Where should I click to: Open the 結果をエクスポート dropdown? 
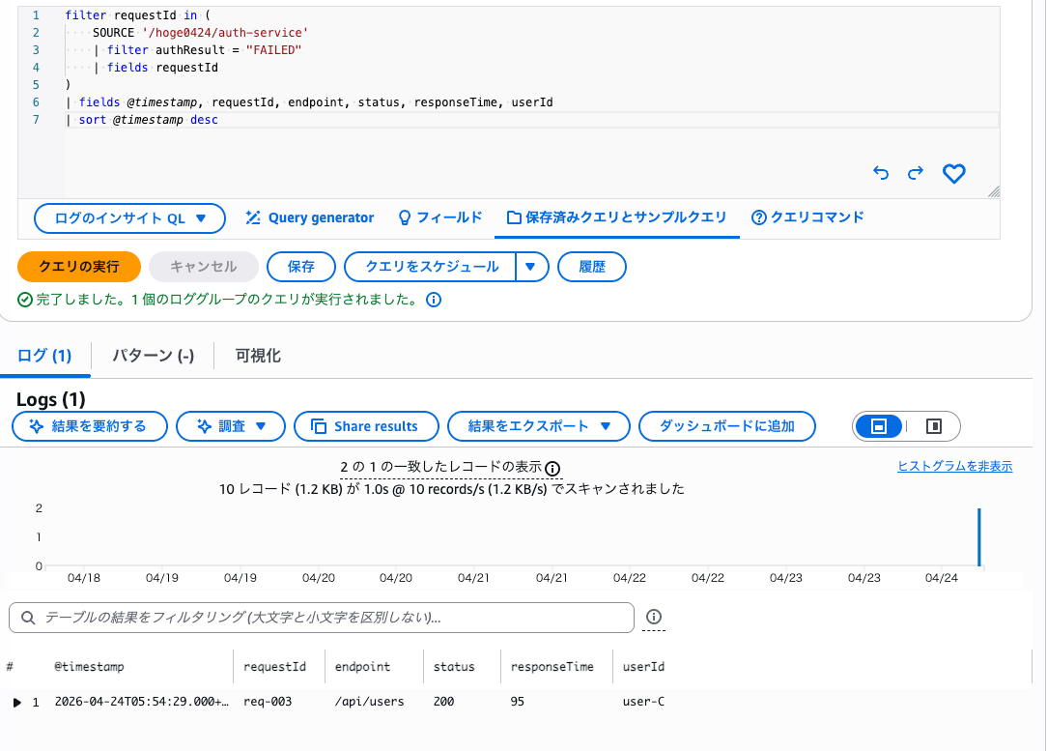click(x=538, y=426)
